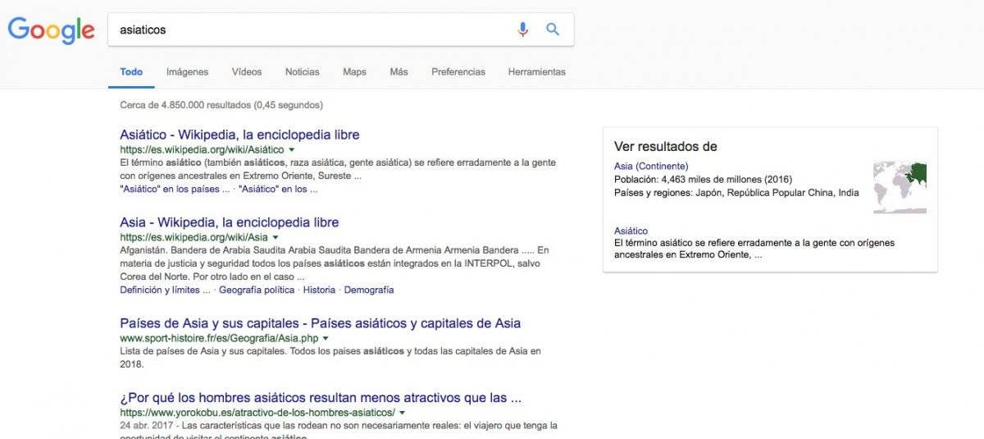984x439 pixels.
Task: Click 'Cerca de 4.850.000 resultados' stats text
Action: [221, 105]
